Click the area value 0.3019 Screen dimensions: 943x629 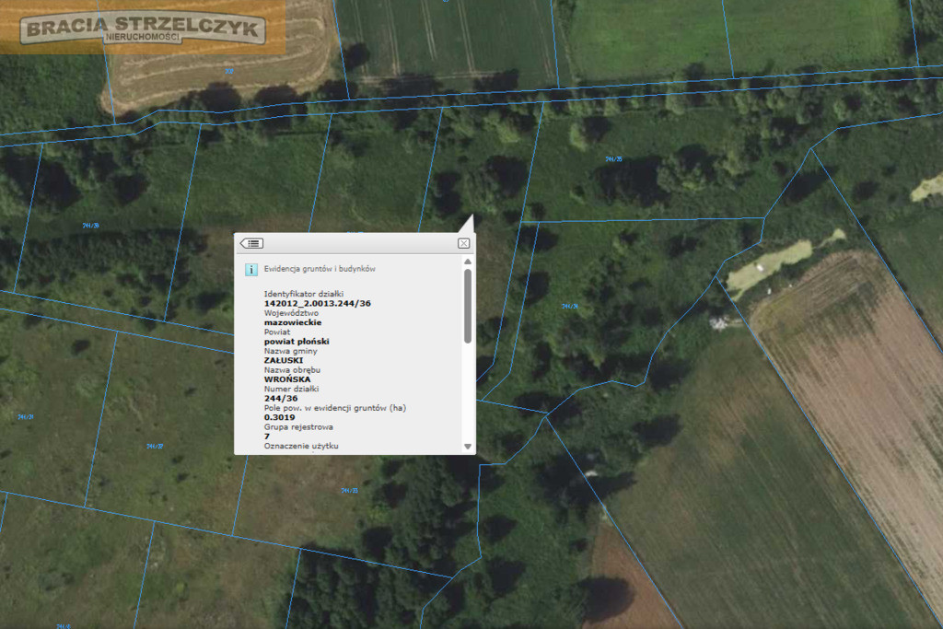pos(280,417)
